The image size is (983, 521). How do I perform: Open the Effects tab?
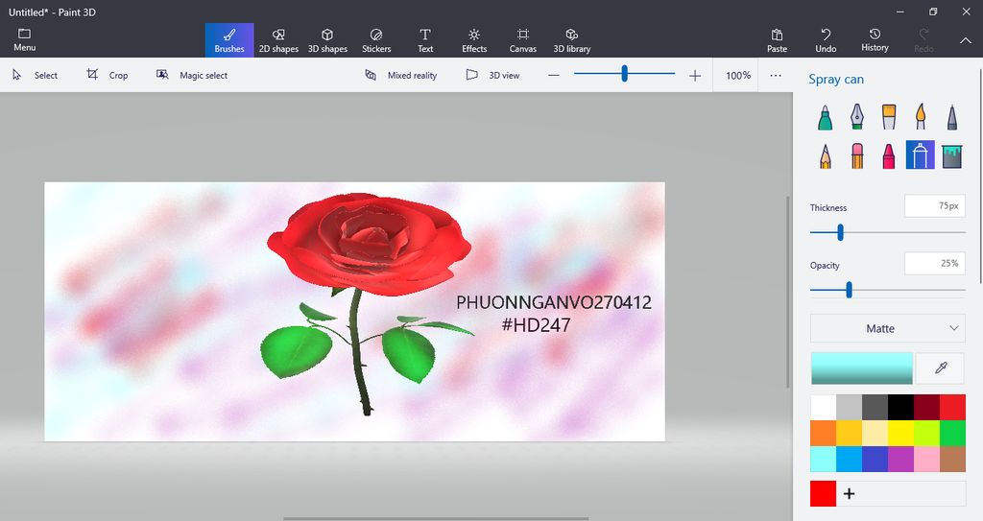point(474,40)
